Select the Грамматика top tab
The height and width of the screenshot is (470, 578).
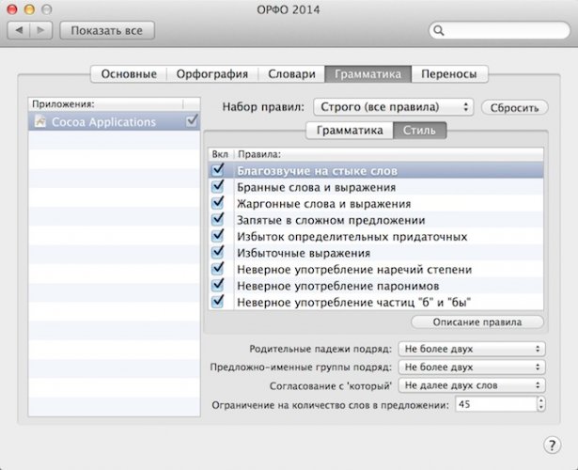367,74
